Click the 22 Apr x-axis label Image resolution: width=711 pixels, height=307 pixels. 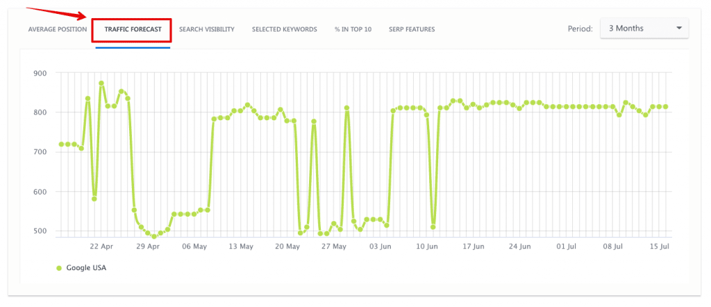pos(101,247)
